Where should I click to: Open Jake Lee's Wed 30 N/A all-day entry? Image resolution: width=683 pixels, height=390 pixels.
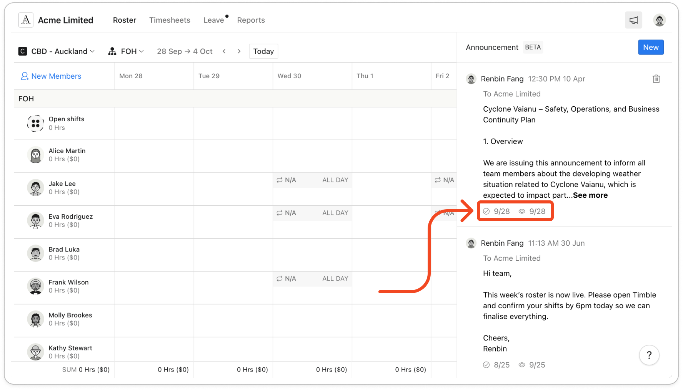tap(312, 180)
